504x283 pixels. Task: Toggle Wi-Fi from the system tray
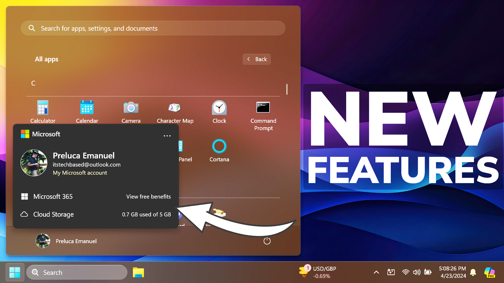point(406,272)
